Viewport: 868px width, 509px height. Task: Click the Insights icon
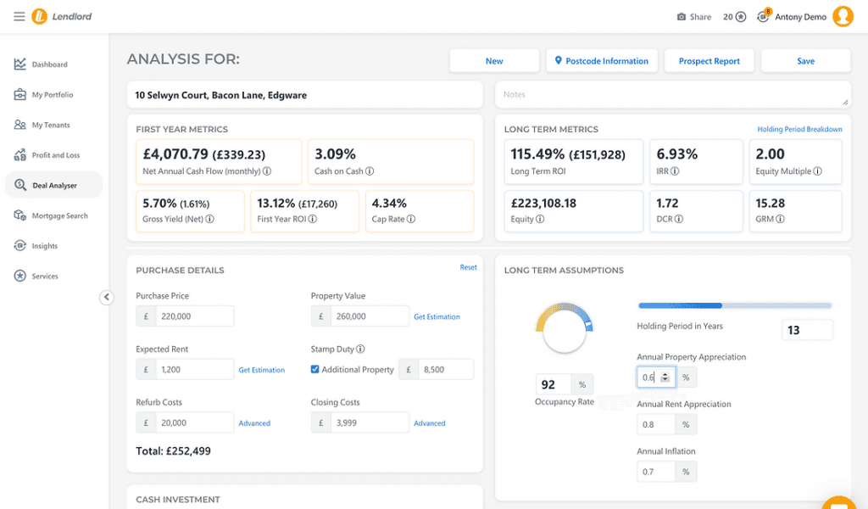(x=20, y=245)
